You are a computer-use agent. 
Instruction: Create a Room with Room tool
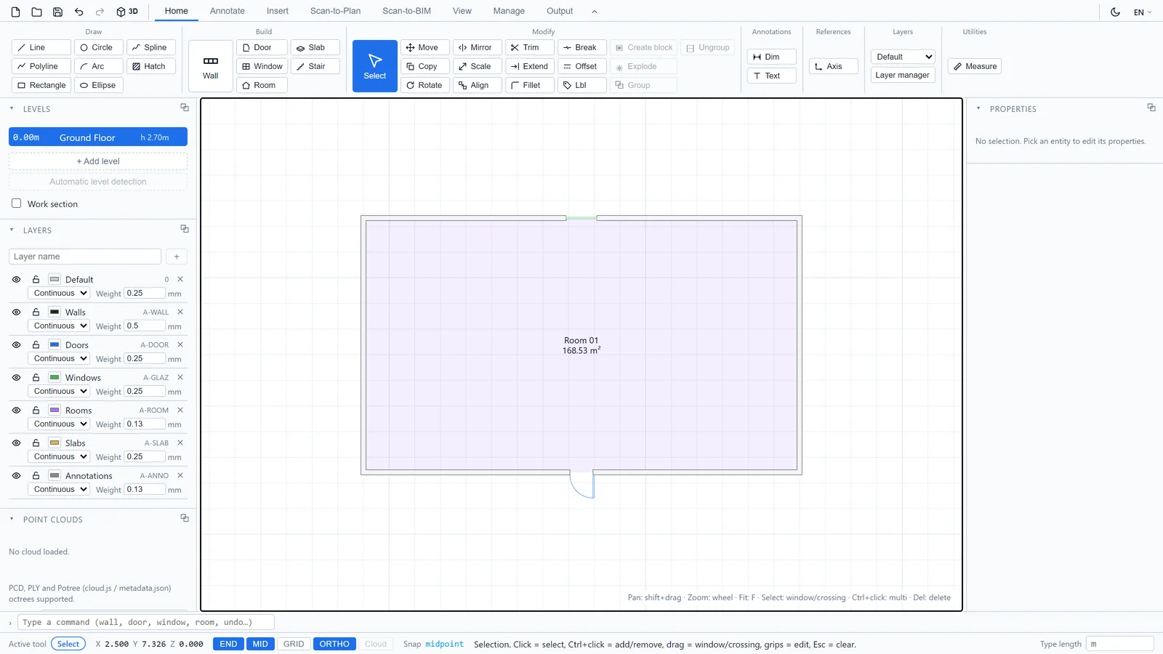coord(262,85)
